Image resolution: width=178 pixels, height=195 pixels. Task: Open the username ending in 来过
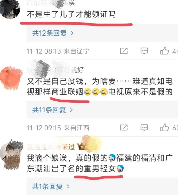pyautogui.click(x=51, y=147)
